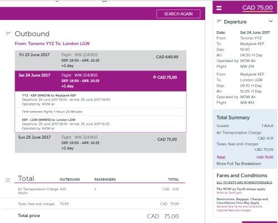Open Show Full Tax Breakdown
This screenshot has height=223, width=278.
(x=239, y=164)
